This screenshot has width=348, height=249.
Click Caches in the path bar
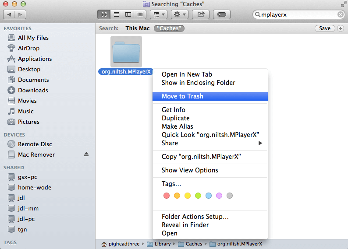pyautogui.click(x=190, y=244)
